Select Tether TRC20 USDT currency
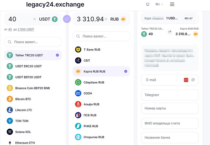The width and height of the screenshot is (210, 145). (x=33, y=55)
